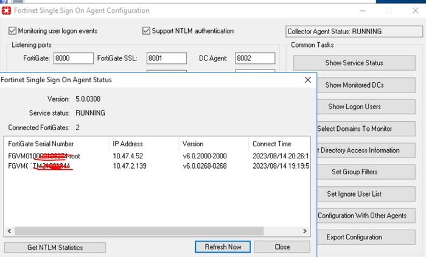Click the Collector Agent Status: RUNNING field
Viewport: 426px width, 257px height.
tap(354, 32)
